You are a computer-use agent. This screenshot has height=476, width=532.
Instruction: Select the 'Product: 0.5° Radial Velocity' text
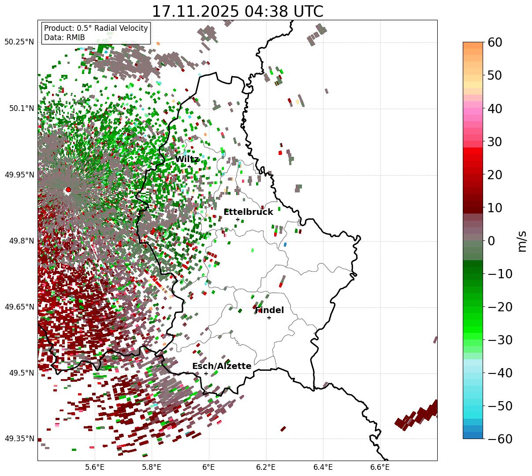coord(96,28)
